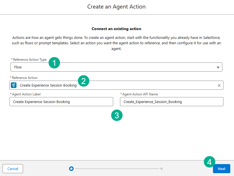Screen dimensions: 234x176
Task: Click the Create Experience Session Booking reference text
Action: click(48, 85)
